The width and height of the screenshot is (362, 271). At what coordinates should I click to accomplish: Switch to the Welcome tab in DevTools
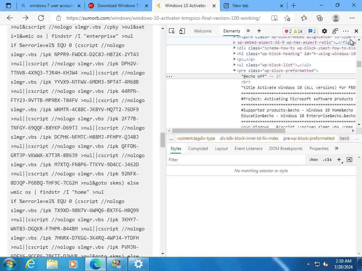coord(203,31)
